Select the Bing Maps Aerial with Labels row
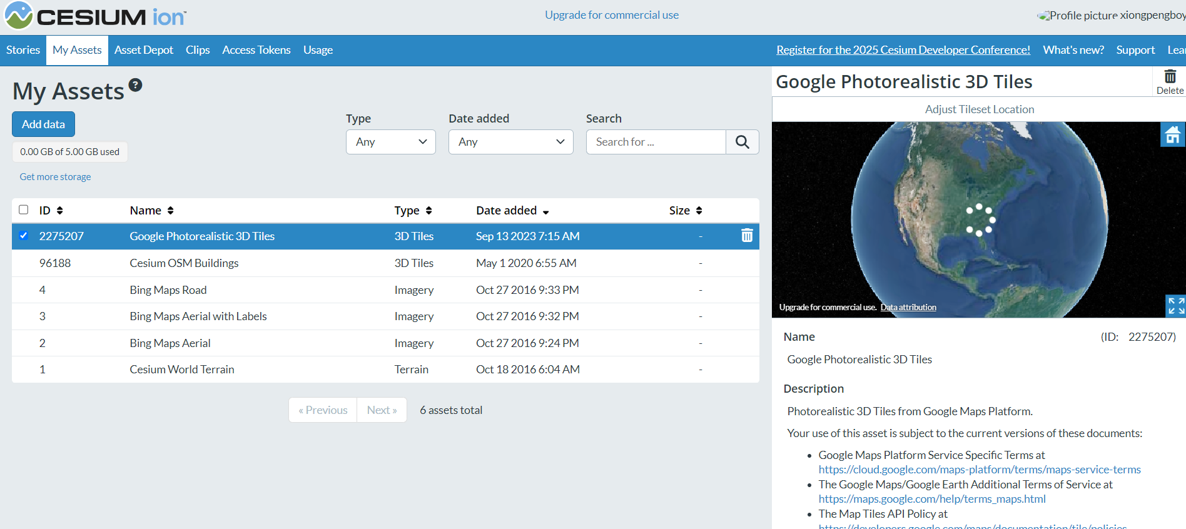 [385, 316]
